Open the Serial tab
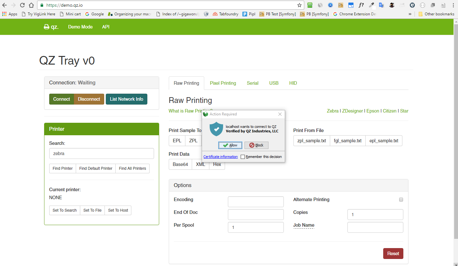 click(x=252, y=83)
